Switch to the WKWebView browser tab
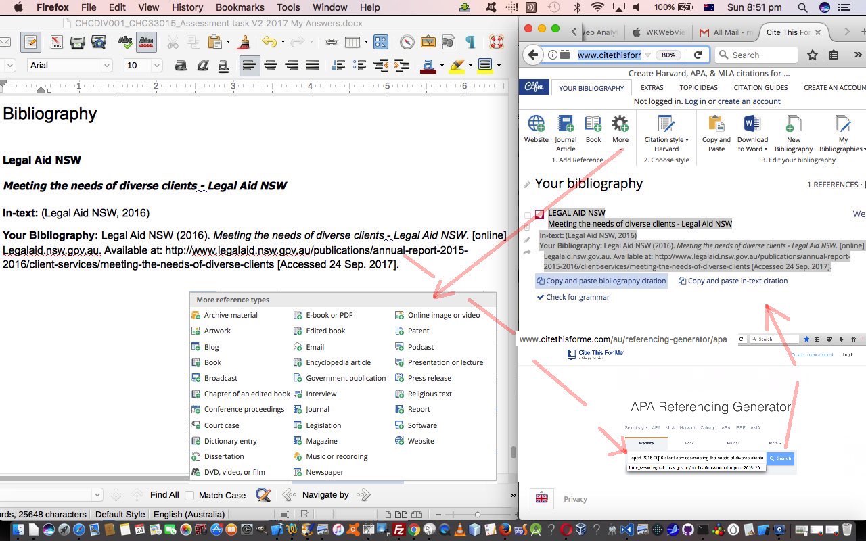 659,32
